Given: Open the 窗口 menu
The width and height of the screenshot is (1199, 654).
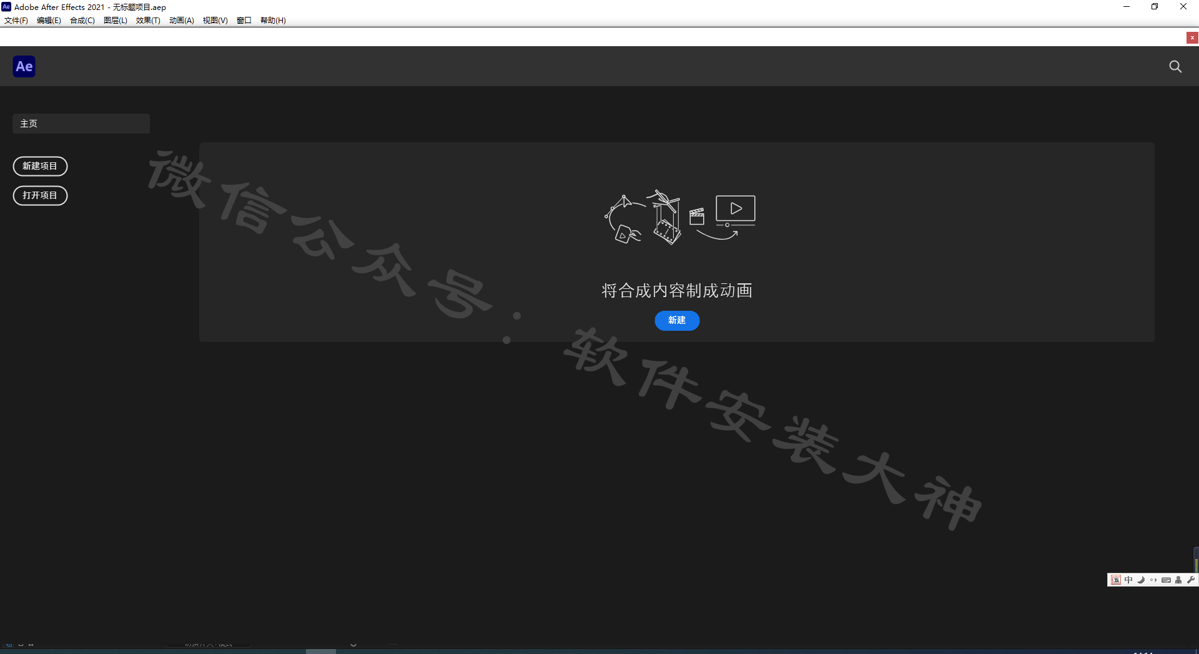Looking at the screenshot, I should coord(244,21).
